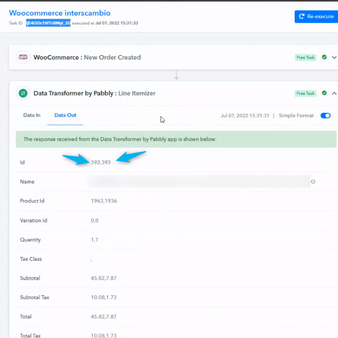The width and height of the screenshot is (338, 338).
Task: Click the Re-execute button
Action: (x=316, y=16)
